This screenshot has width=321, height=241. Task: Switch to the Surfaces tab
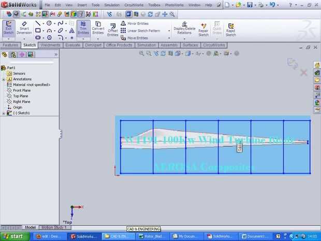[x=191, y=45]
